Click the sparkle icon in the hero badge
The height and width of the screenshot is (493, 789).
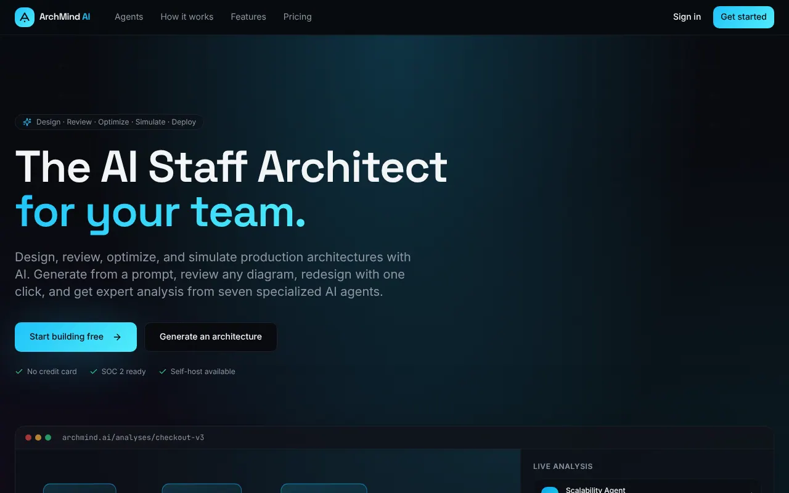[x=27, y=122]
